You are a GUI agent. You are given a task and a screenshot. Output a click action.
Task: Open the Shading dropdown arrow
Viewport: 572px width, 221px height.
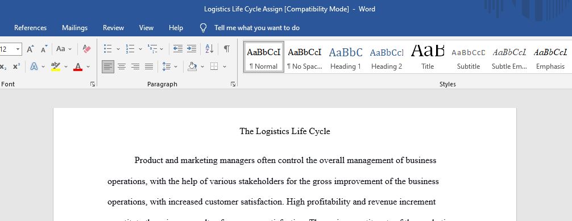[202, 66]
